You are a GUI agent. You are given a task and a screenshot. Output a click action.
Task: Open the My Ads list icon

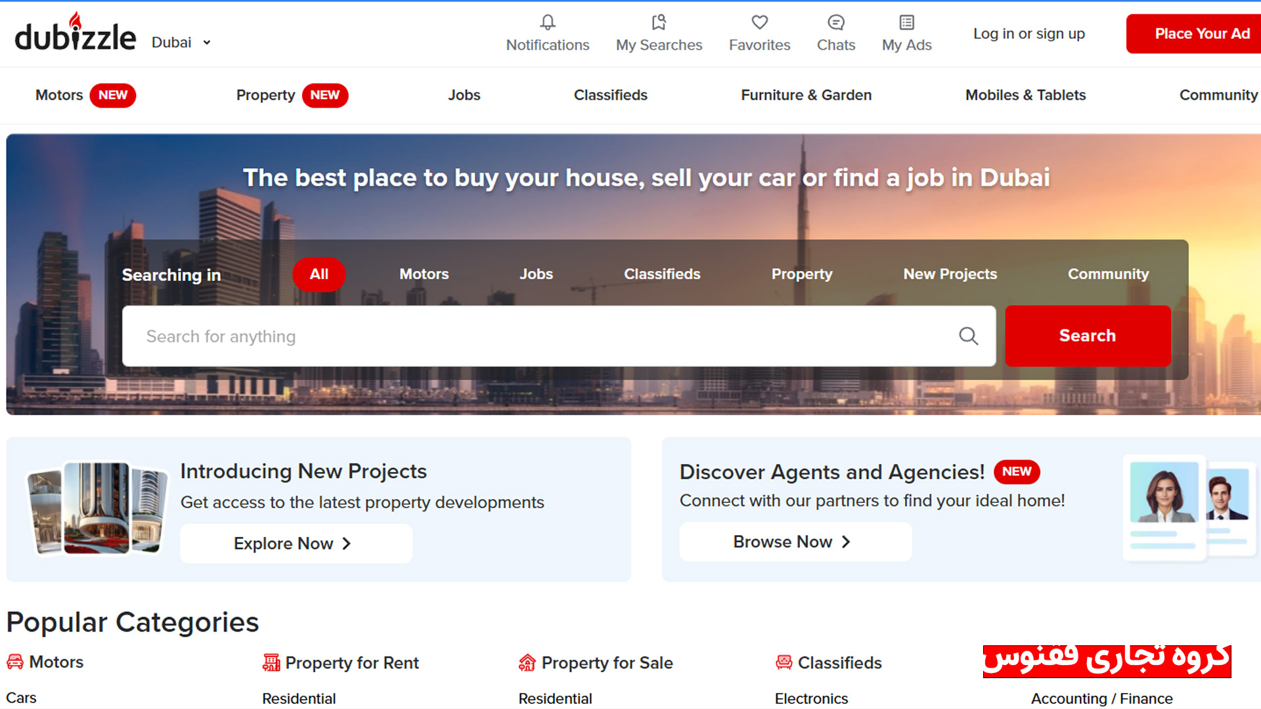[x=906, y=23]
